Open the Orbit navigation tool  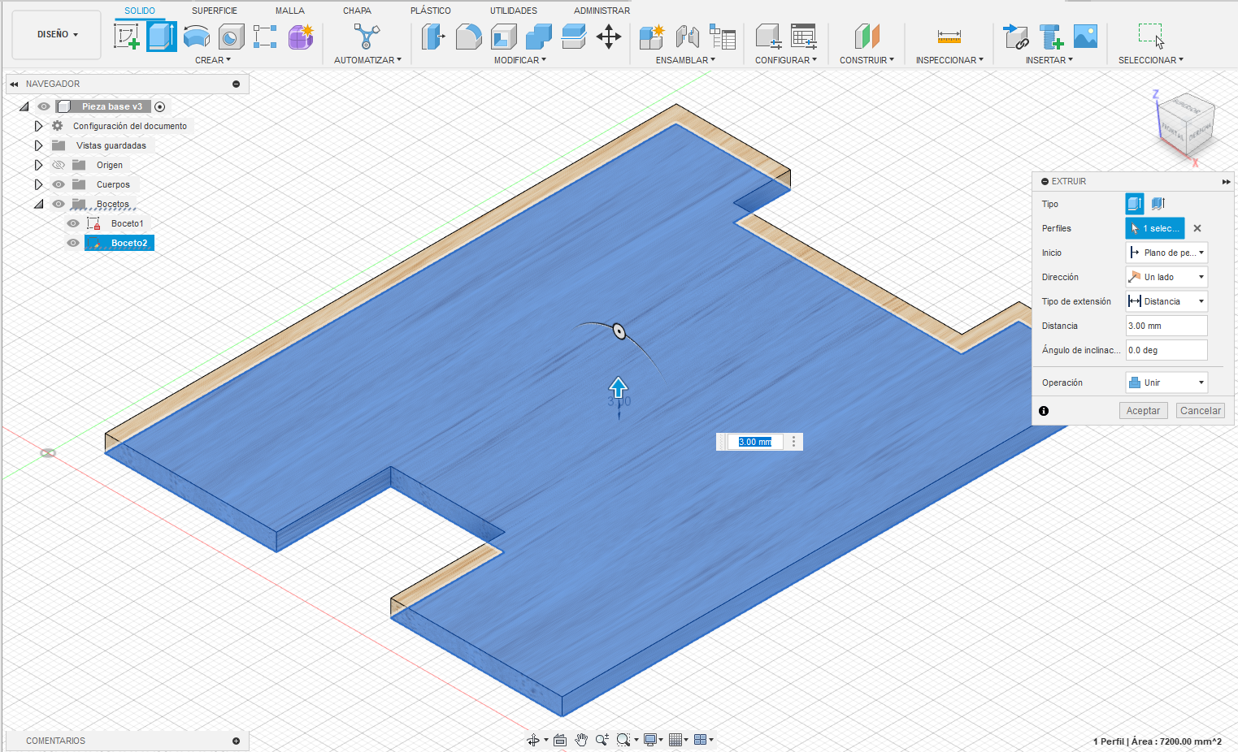coord(533,740)
